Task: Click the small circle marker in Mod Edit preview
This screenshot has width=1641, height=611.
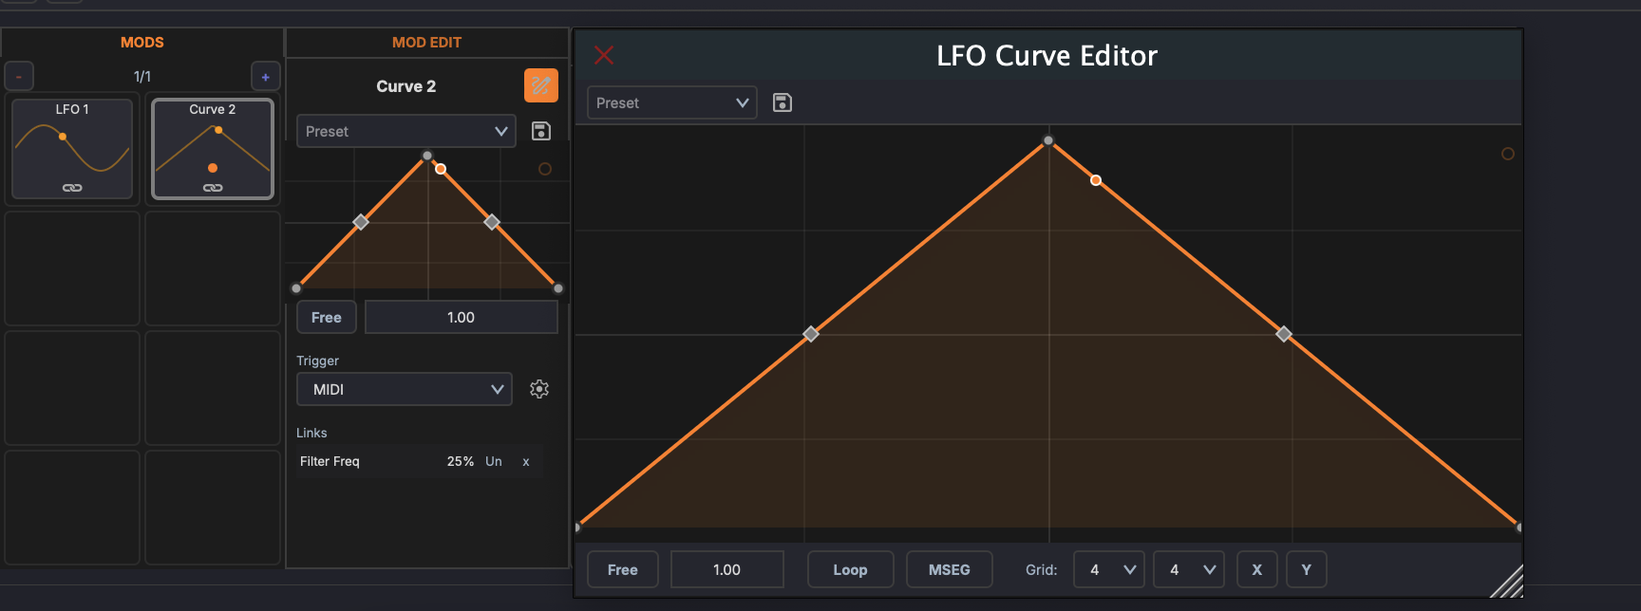Action: point(545,169)
